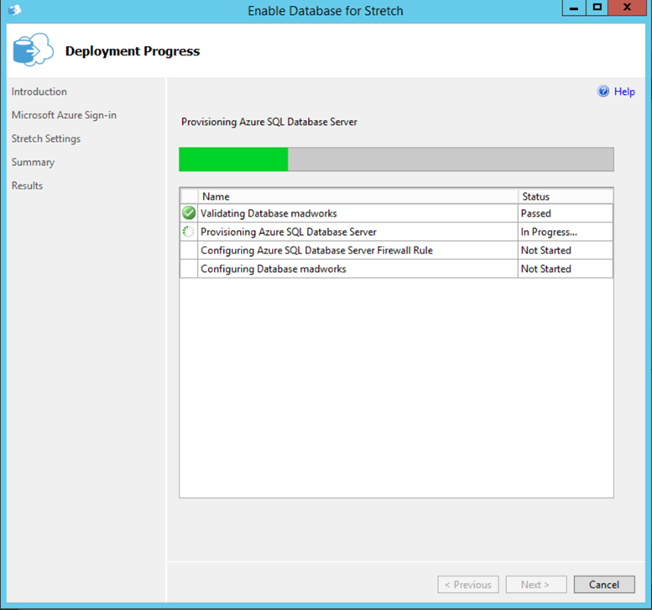Click the In Progress spinner icon
This screenshot has width=652, height=610.
tap(188, 232)
